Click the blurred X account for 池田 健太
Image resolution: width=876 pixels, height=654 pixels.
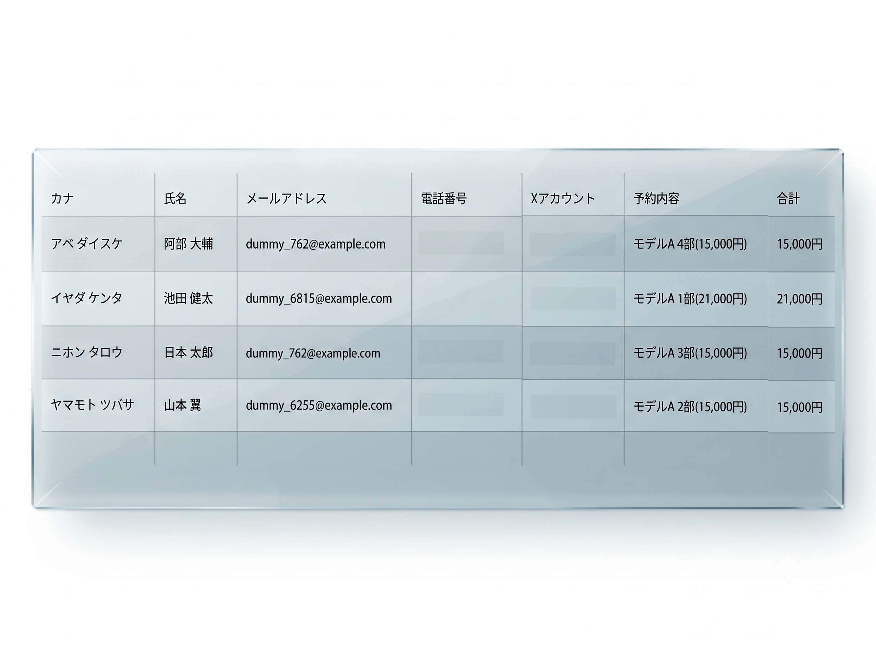tap(573, 299)
